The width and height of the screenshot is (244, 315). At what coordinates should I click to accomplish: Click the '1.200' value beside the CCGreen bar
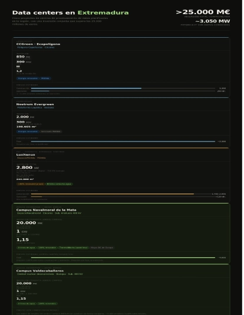pos(222,88)
